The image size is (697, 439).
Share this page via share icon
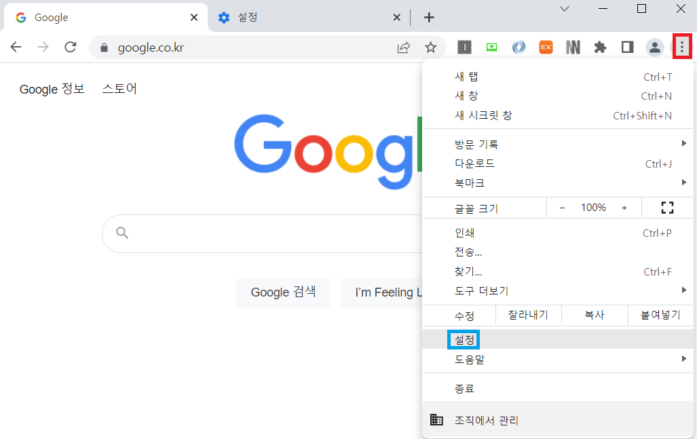tap(403, 47)
